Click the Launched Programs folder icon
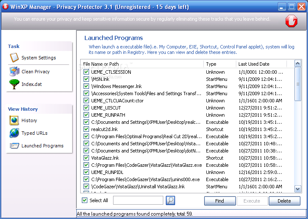Screen dimensions: 308x219 point(14,146)
